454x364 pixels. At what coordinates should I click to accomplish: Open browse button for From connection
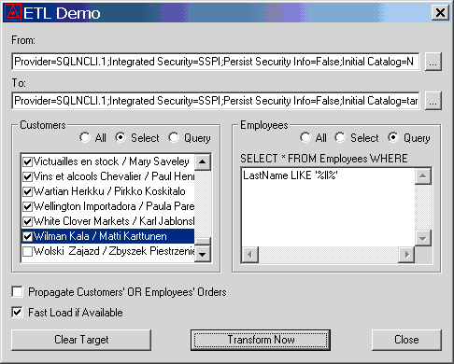433,62
